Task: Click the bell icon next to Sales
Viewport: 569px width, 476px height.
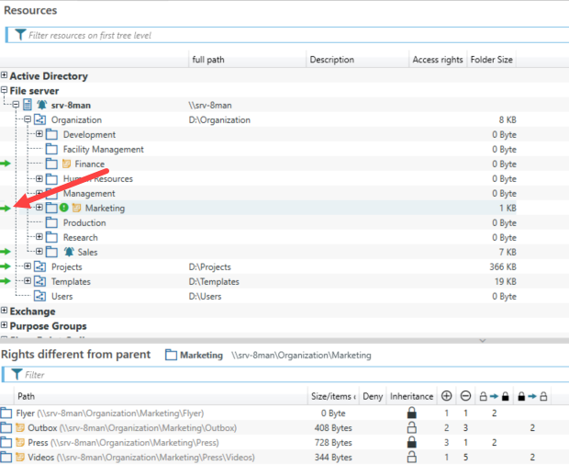Action: pos(69,252)
